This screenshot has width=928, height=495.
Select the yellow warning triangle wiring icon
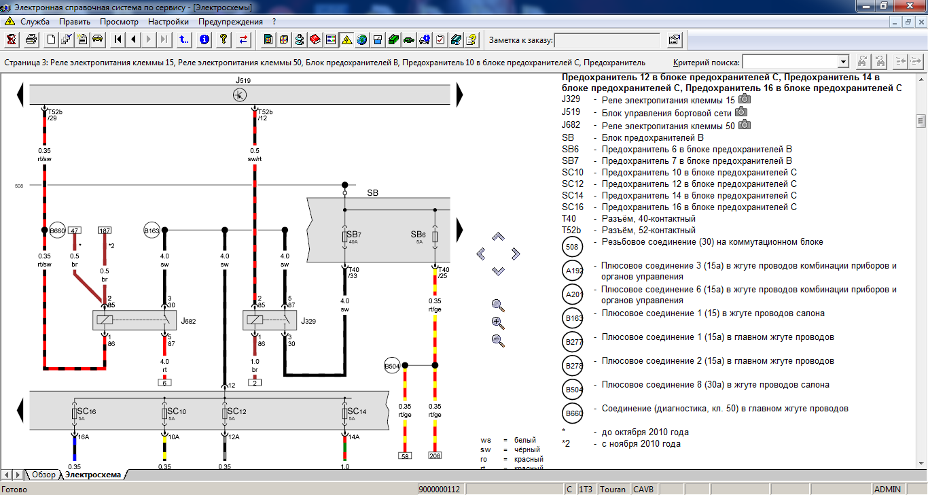(346, 39)
